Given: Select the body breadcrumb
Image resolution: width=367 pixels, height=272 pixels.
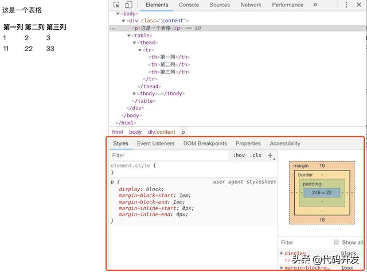Looking at the screenshot, I should (135, 132).
